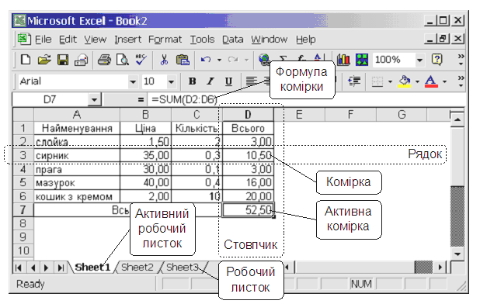Cut selection with scissors icon
The height and width of the screenshot is (304, 480).
164,59
